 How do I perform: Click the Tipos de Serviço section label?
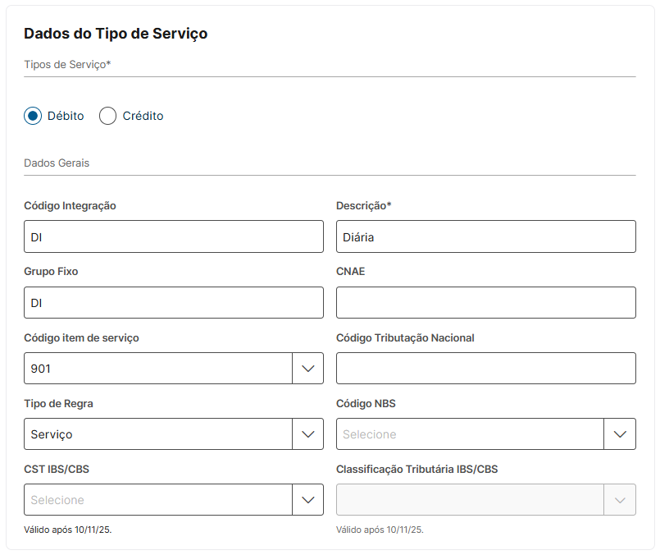(x=67, y=64)
